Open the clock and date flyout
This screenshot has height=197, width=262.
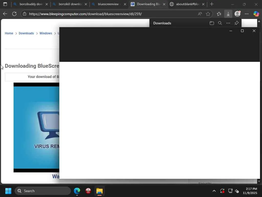[x=250, y=191]
